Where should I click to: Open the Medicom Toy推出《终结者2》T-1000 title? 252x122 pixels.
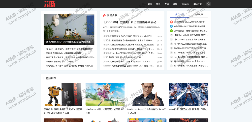147,111
